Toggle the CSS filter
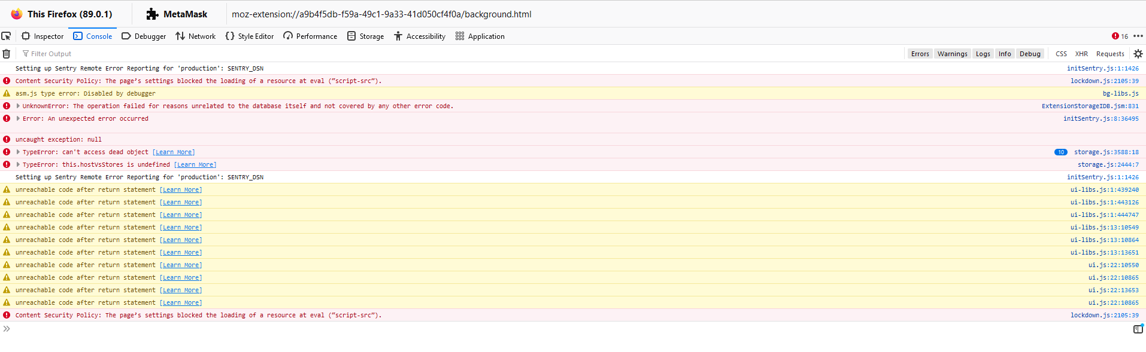The image size is (1146, 352). pyautogui.click(x=1061, y=54)
